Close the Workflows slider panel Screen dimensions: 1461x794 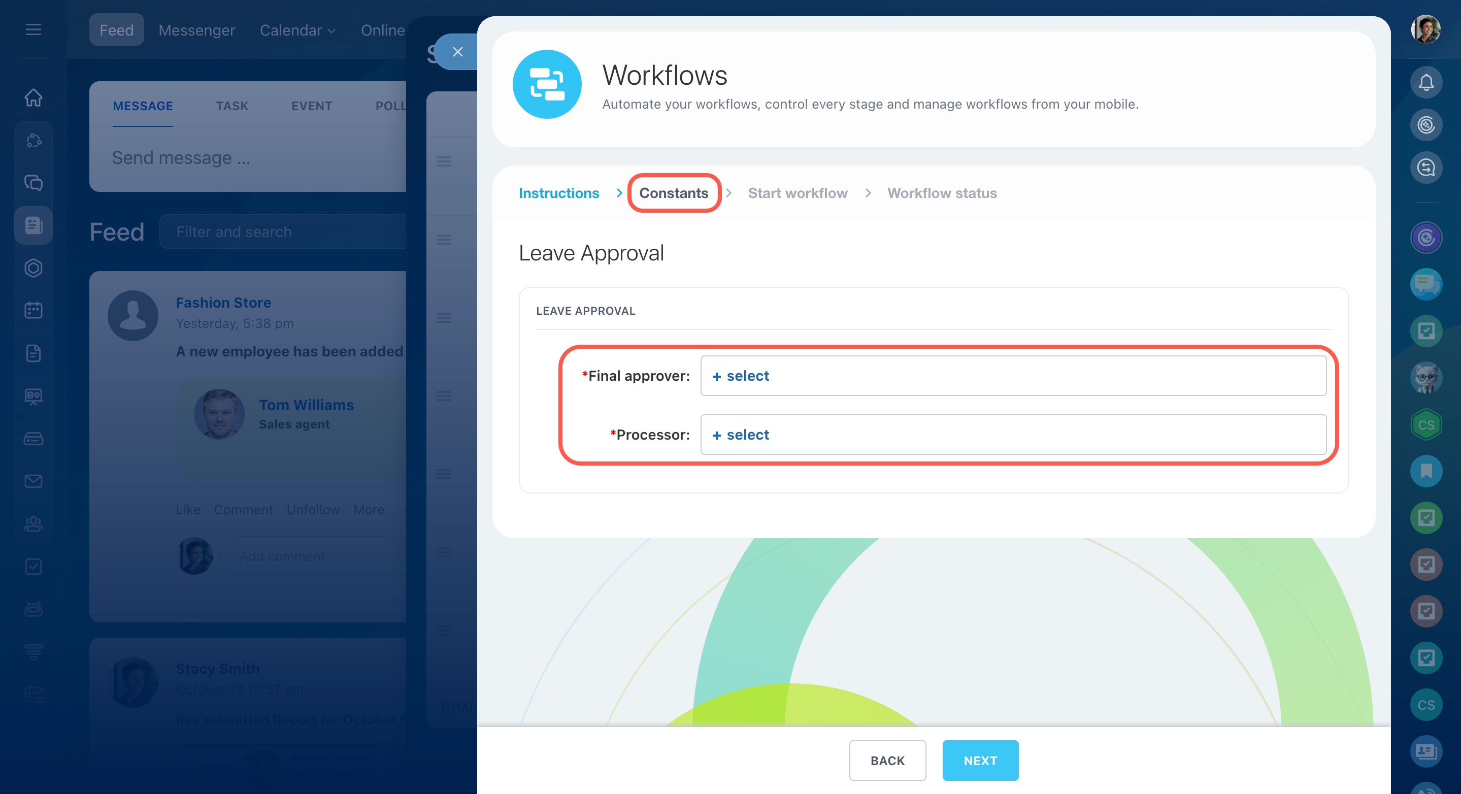tap(457, 52)
